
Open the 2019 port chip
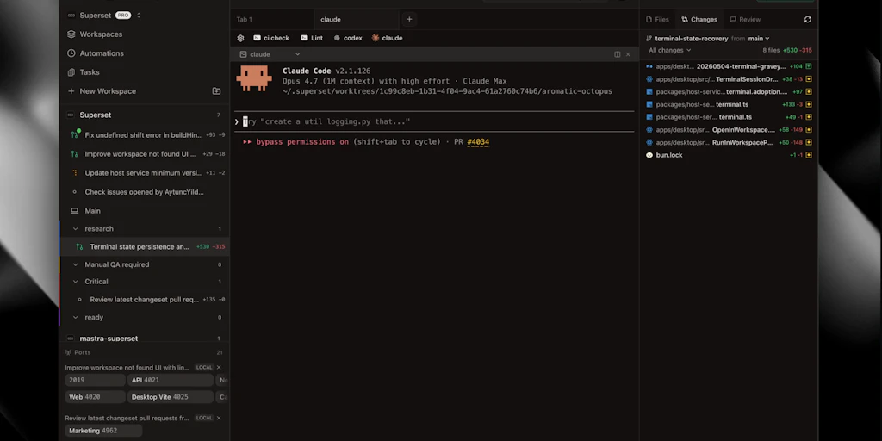(95, 380)
